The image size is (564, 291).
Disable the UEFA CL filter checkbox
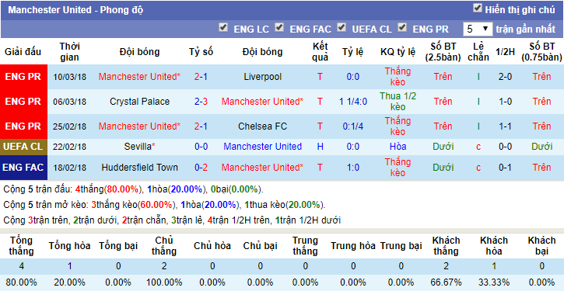tap(342, 27)
